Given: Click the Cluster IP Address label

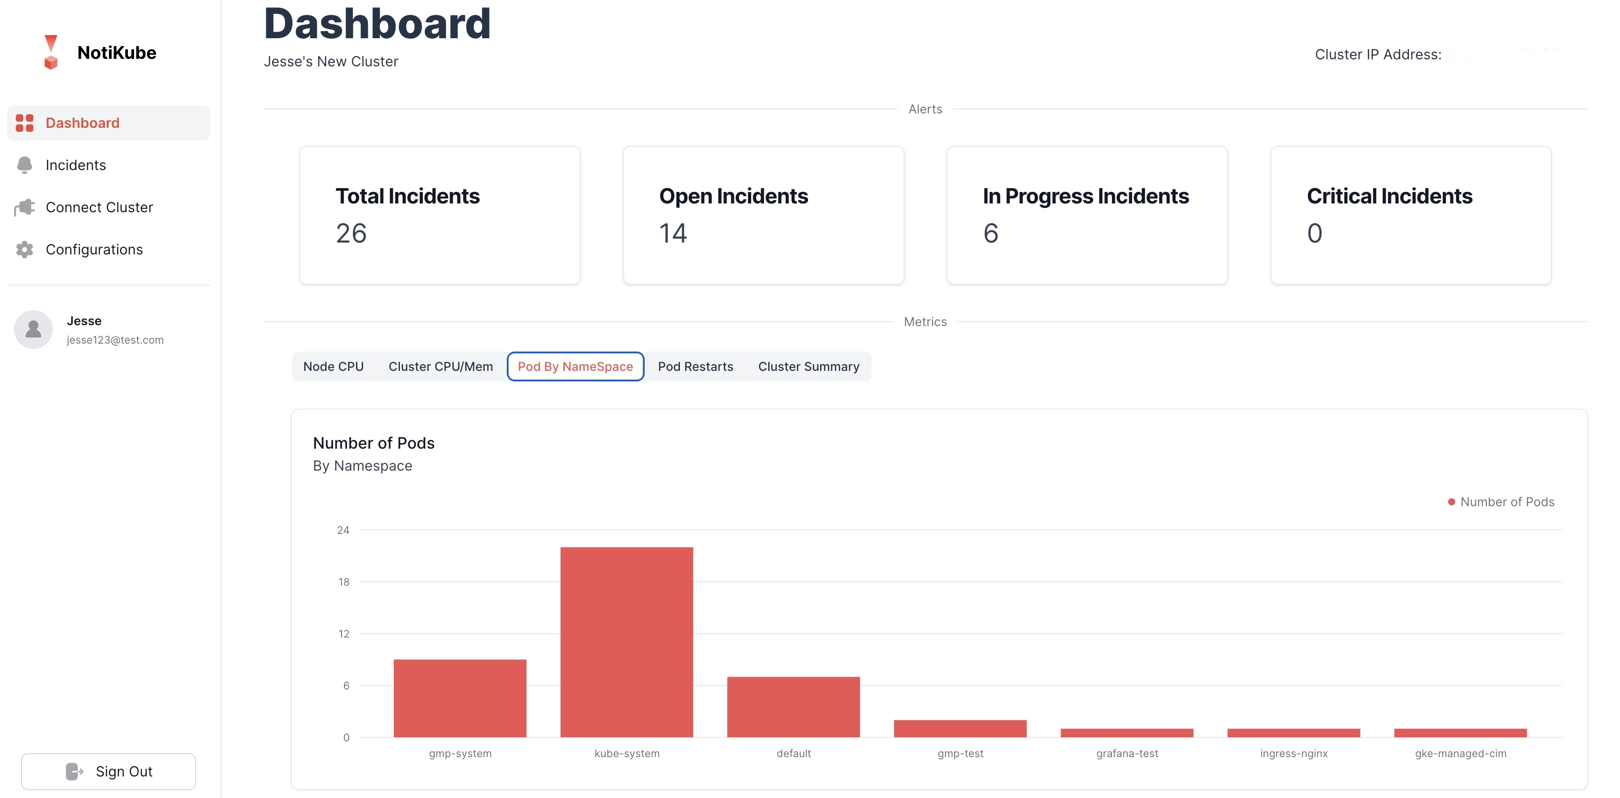Looking at the screenshot, I should [x=1378, y=55].
